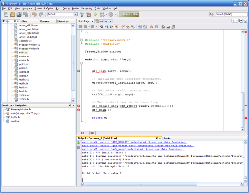Start macro recording with the red circle icon
Screen dimensions: 249x193
pos(151,27)
